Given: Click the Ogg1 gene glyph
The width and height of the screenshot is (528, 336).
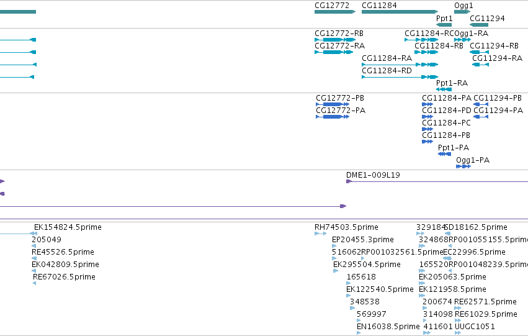Looking at the screenshot, I should (462, 12).
